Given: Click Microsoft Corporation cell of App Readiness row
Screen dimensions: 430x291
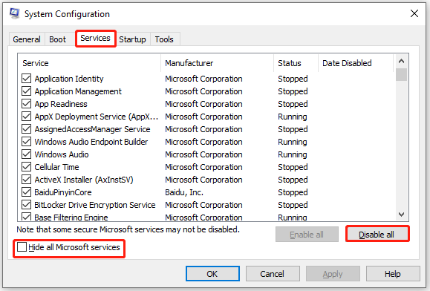Looking at the screenshot, I should tap(203, 104).
